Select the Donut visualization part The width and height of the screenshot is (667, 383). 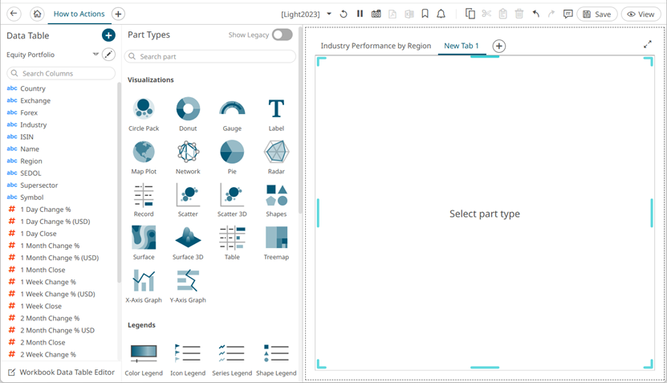point(188,114)
